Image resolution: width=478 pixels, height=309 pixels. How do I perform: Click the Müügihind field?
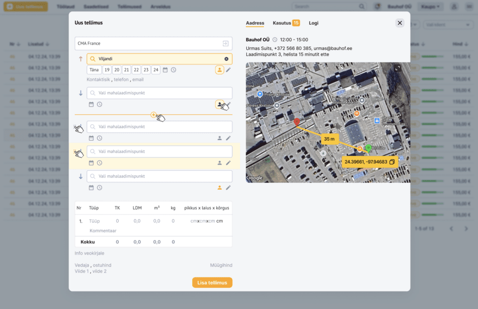pos(221,265)
